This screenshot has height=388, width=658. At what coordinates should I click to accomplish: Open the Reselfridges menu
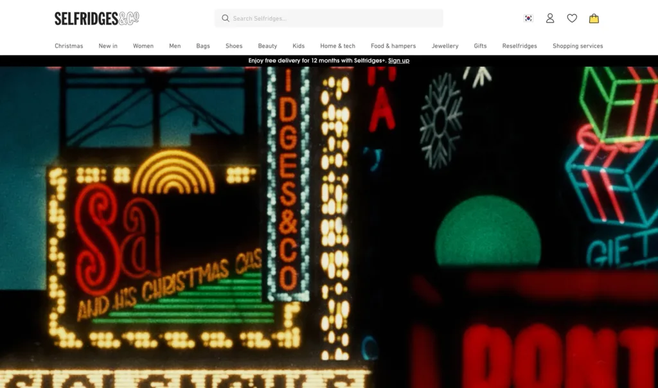(519, 46)
